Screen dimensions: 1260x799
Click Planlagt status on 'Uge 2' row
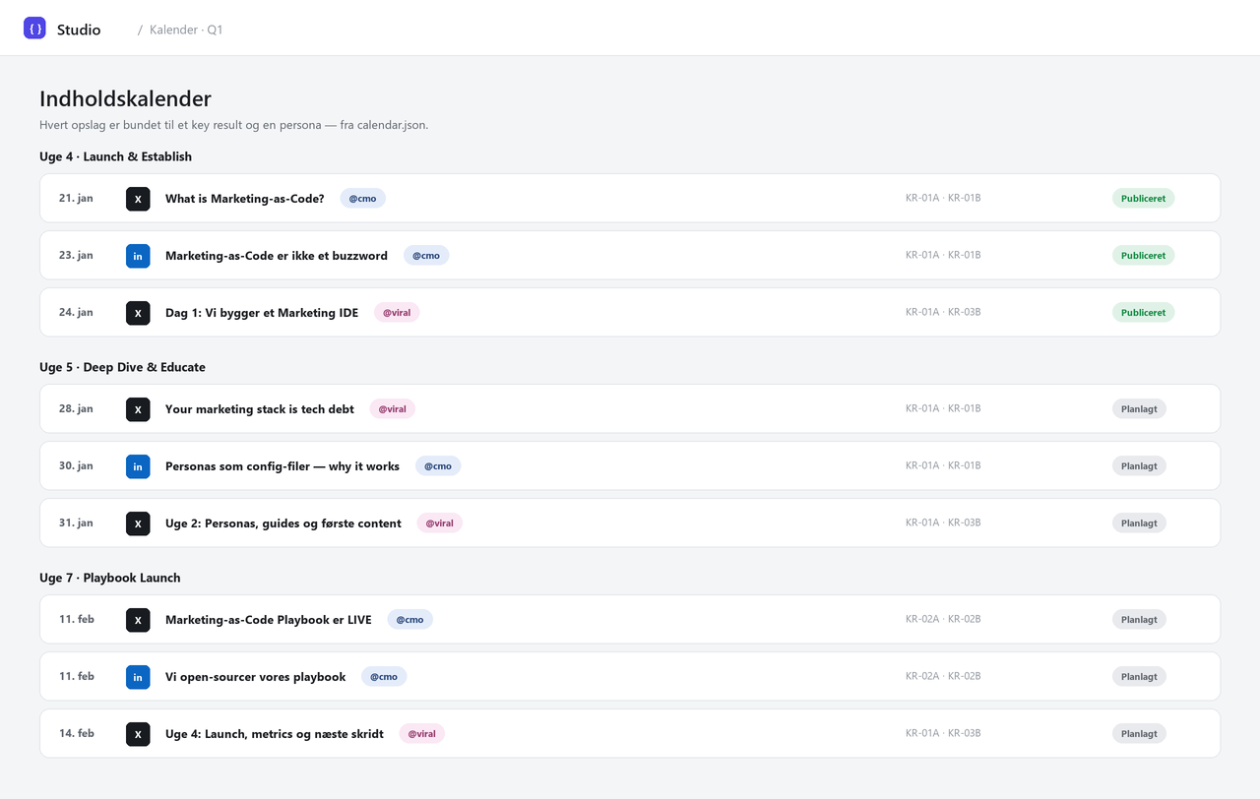[x=1140, y=523]
